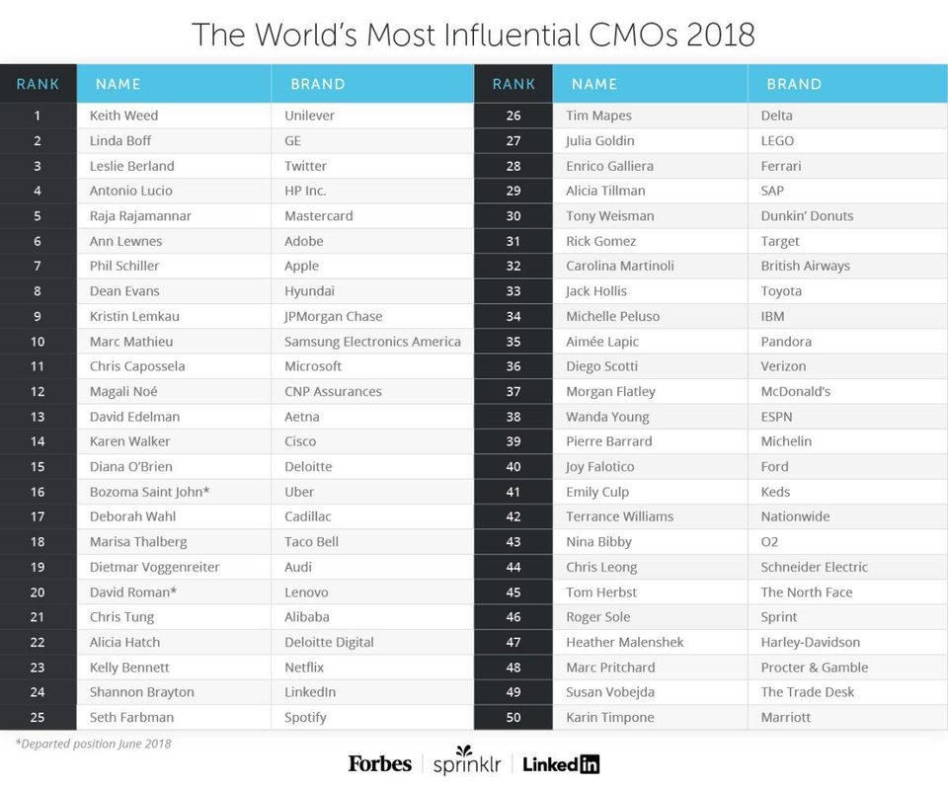
Task: Click the Forbes logo
Action: [x=379, y=763]
